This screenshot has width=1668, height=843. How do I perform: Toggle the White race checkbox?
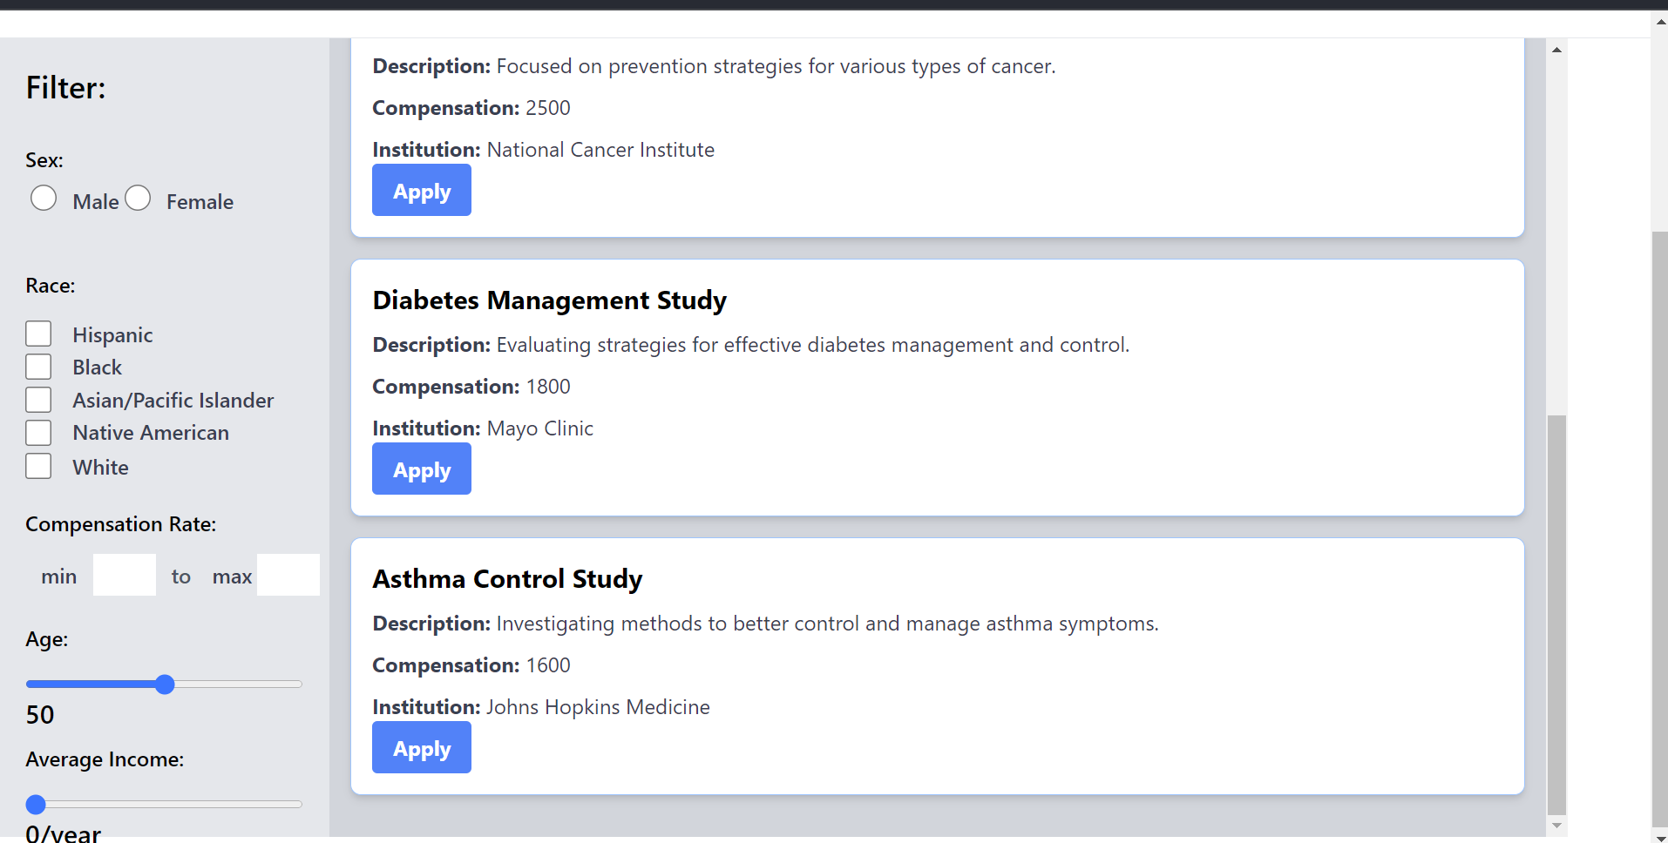click(38, 467)
